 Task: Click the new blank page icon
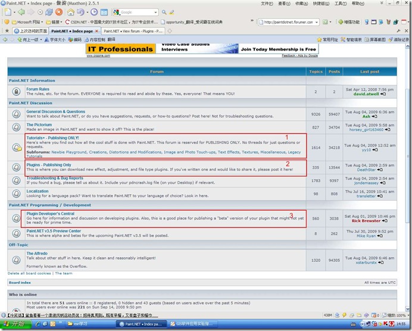(8, 12)
